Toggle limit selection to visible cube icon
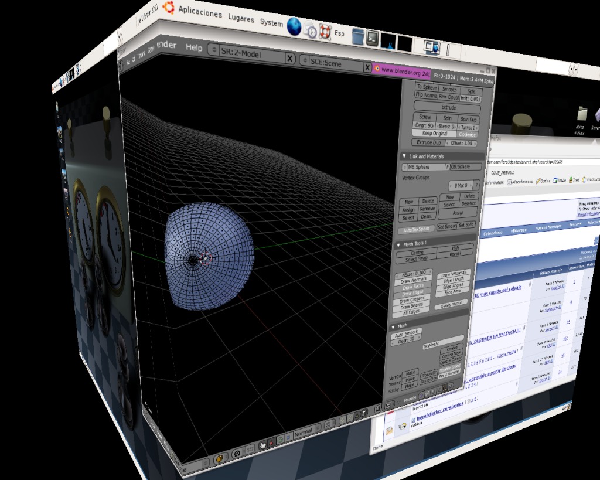The width and height of the screenshot is (600, 480). [364, 413]
